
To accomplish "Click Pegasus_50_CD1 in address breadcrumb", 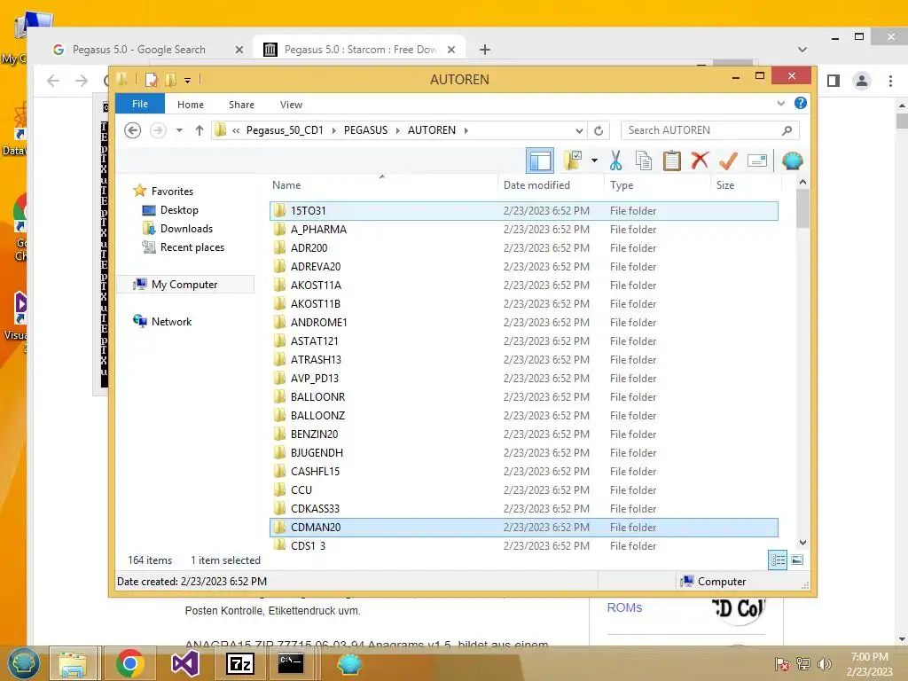I will tap(285, 130).
